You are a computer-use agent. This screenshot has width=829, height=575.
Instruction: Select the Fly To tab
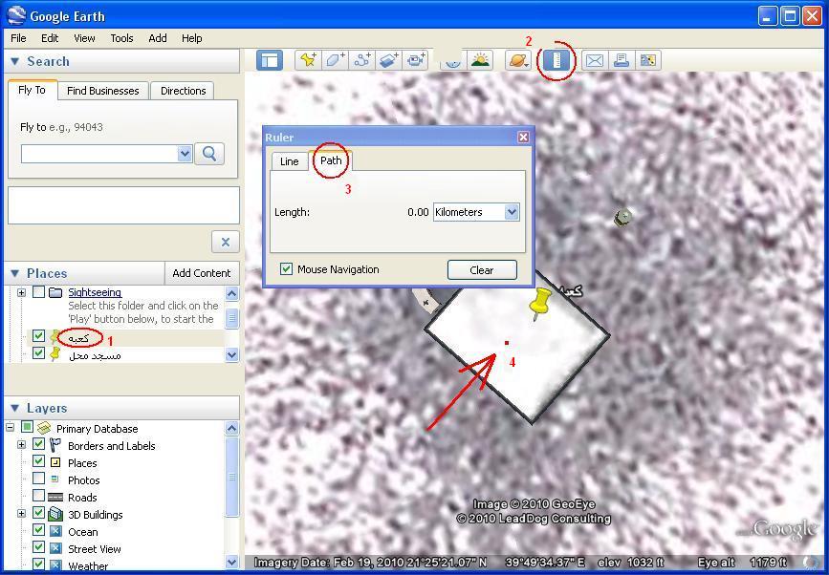click(32, 90)
